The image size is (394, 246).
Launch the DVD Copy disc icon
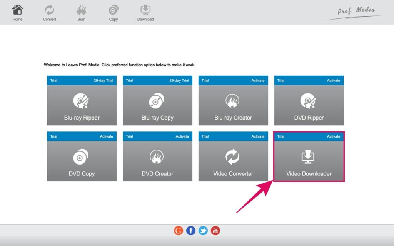tap(81, 157)
